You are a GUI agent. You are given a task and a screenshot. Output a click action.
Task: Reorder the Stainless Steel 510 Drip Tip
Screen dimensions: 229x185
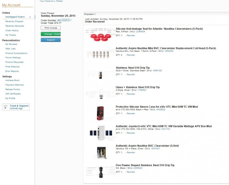coord(131,74)
